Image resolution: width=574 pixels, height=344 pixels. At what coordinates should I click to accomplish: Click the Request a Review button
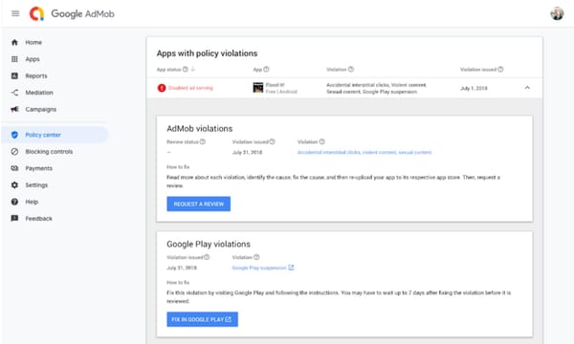(198, 204)
